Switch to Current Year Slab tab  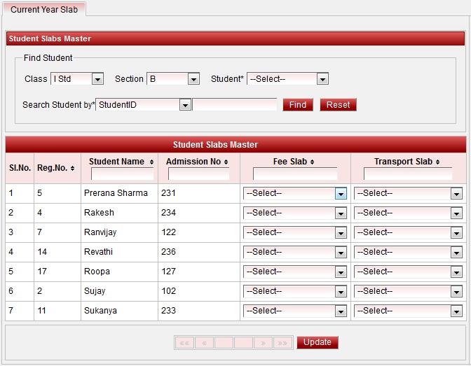[x=44, y=10]
